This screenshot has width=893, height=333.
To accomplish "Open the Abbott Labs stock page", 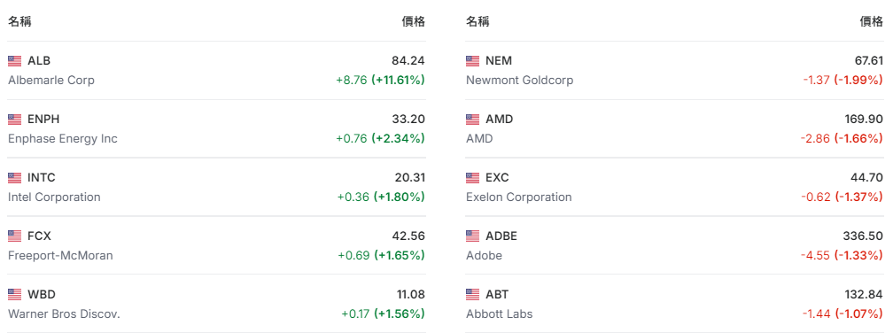I will pos(500,314).
